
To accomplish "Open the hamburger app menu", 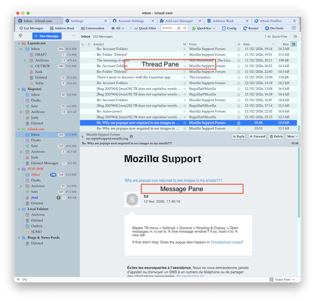I will click(x=294, y=28).
